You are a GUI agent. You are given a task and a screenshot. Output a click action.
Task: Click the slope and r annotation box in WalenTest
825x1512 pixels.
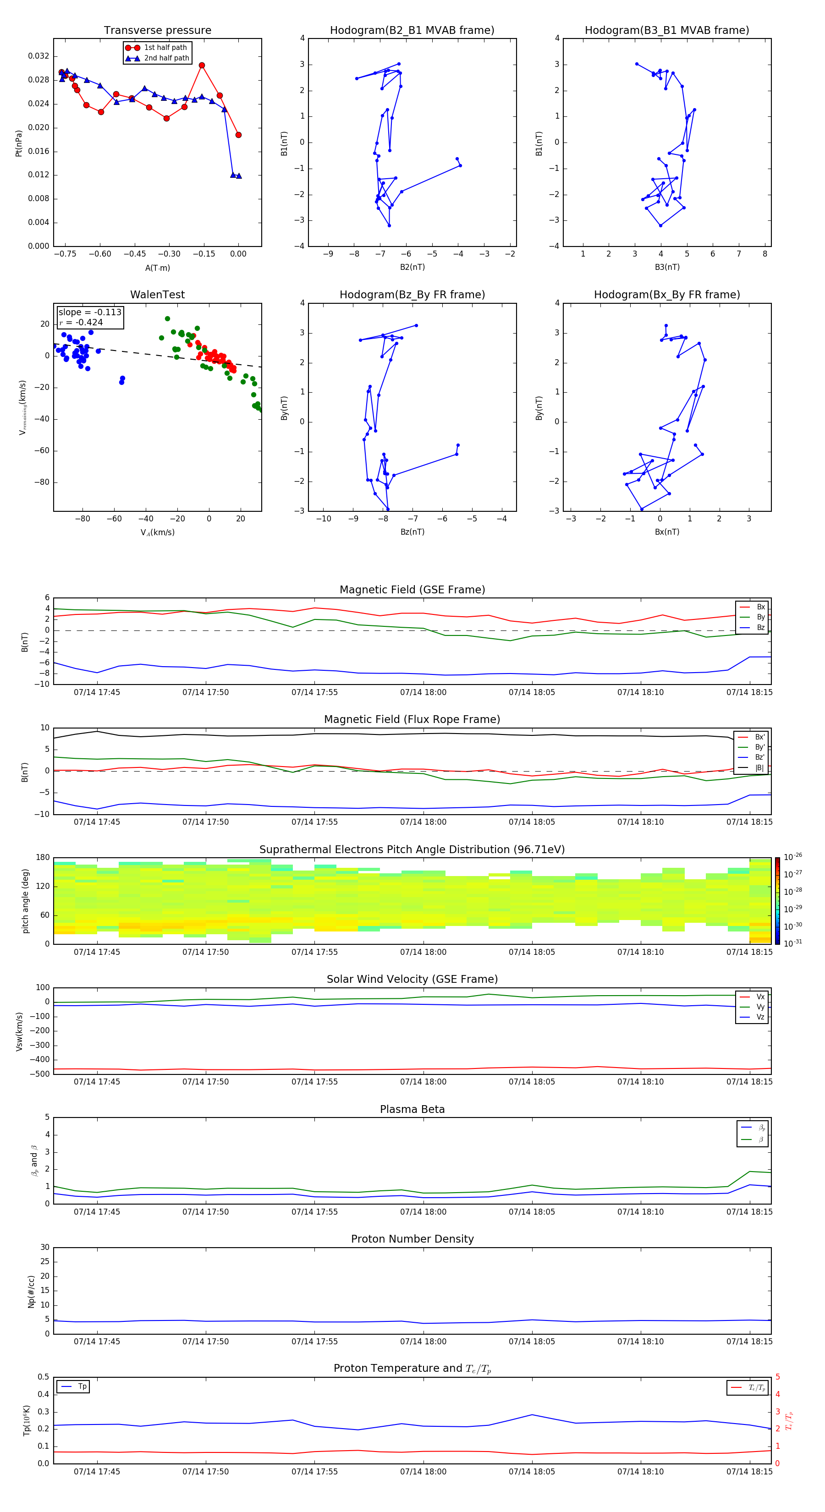point(90,317)
